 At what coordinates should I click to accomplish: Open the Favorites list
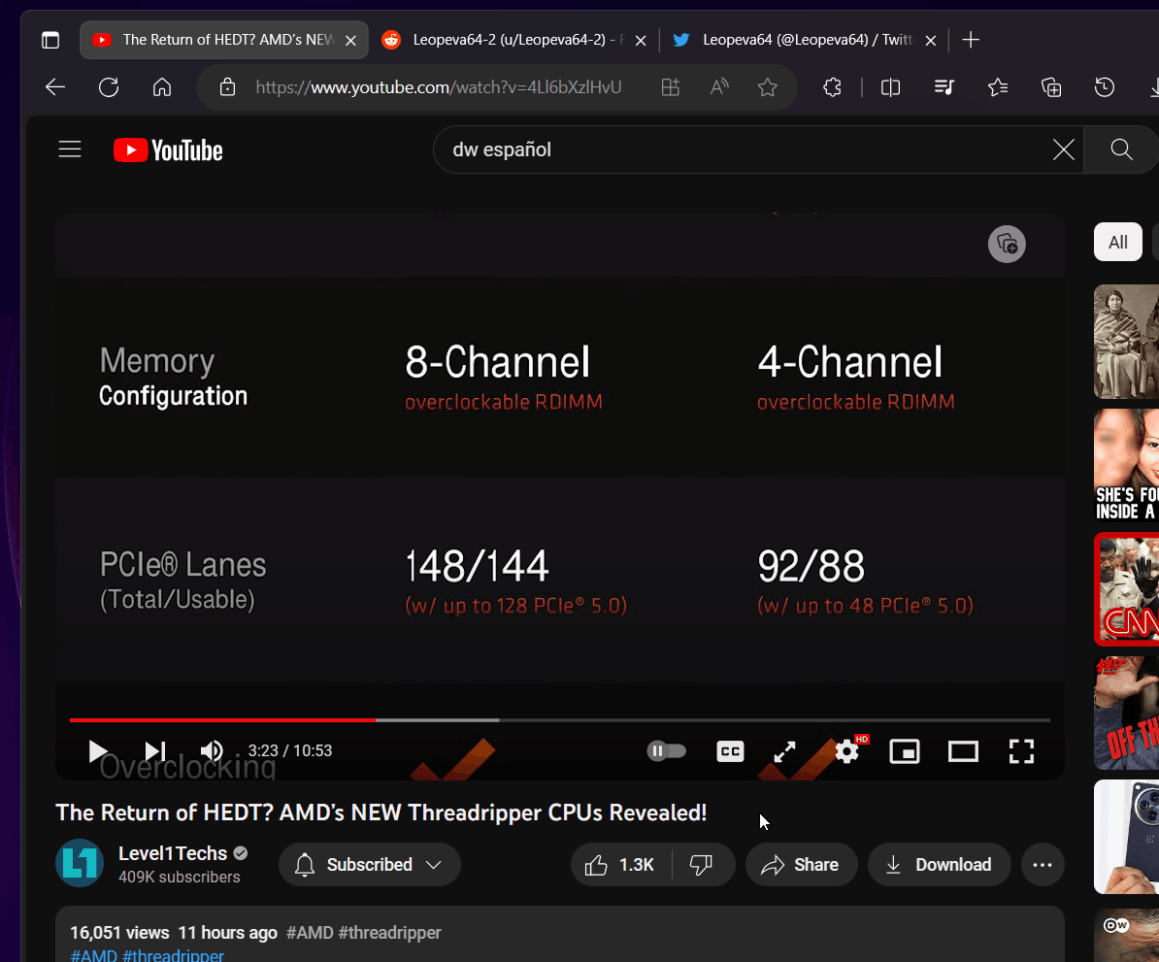[x=998, y=87]
